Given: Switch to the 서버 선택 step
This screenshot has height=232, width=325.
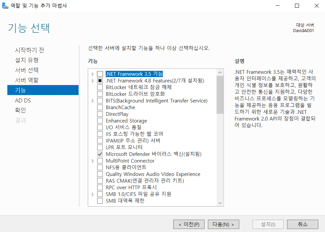Looking at the screenshot, I should point(27,70).
